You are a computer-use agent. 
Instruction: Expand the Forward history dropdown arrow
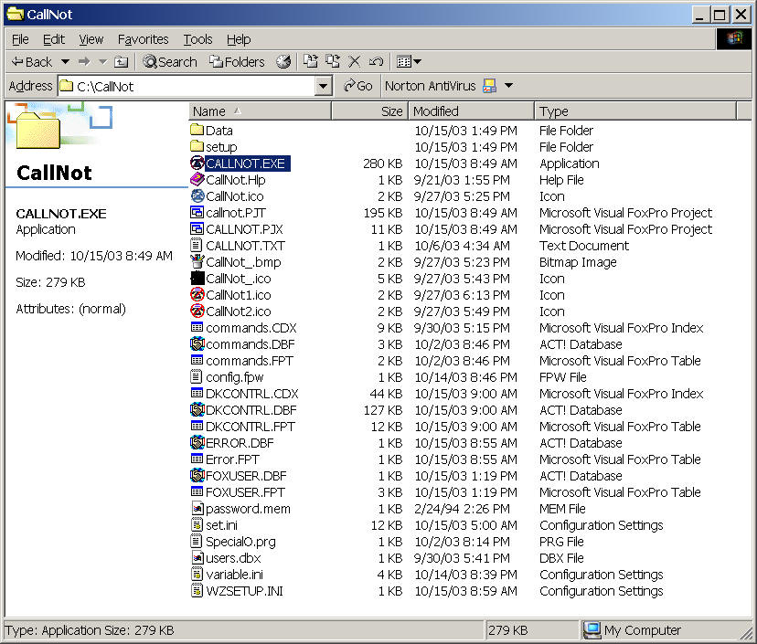click(x=102, y=62)
